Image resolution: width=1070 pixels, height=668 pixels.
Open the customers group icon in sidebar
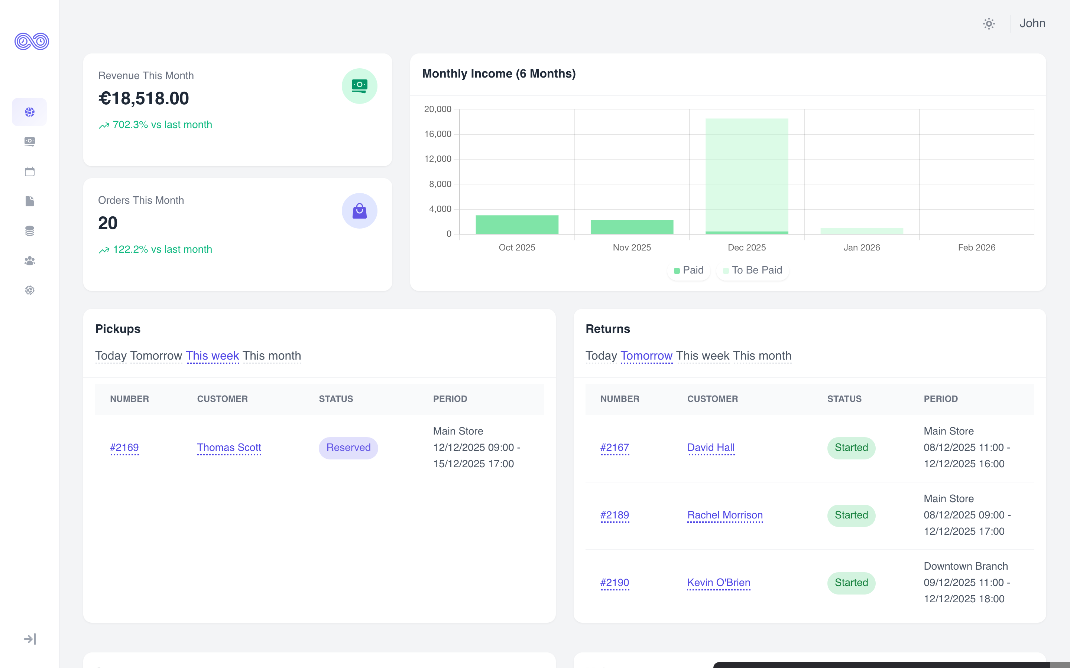click(30, 261)
